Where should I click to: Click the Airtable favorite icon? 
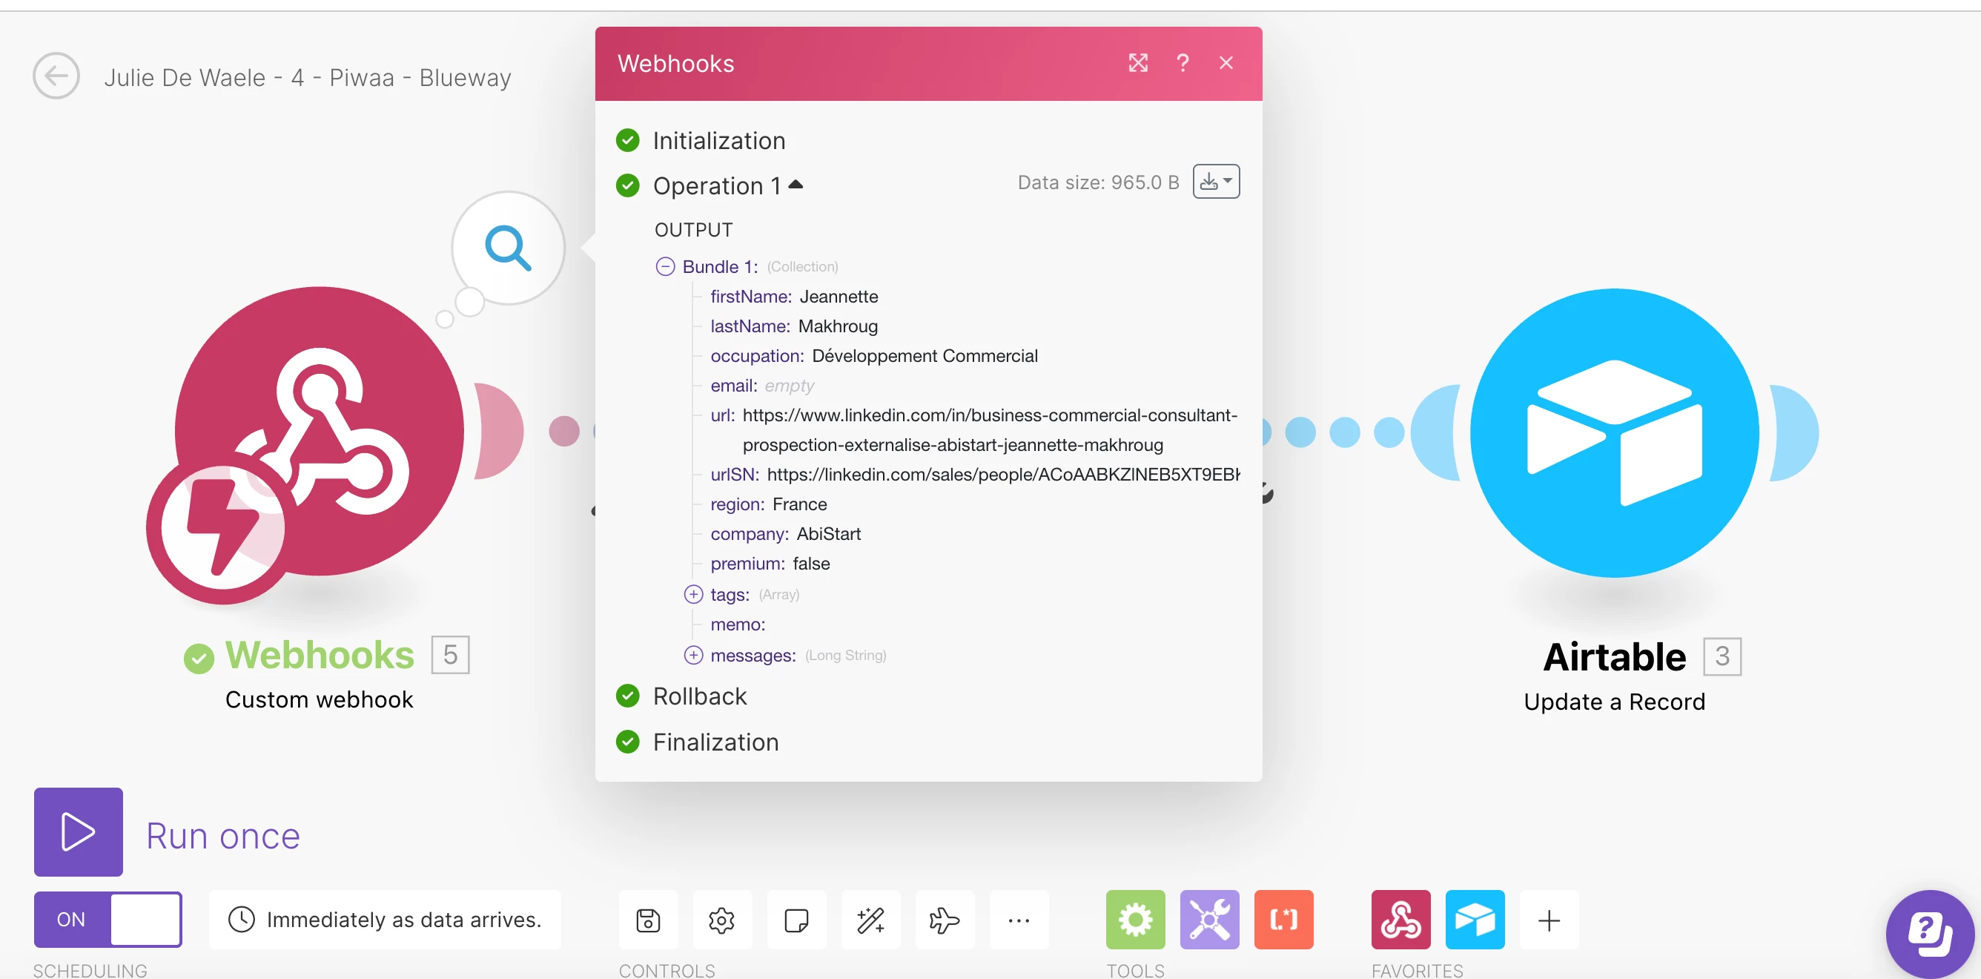tap(1475, 920)
